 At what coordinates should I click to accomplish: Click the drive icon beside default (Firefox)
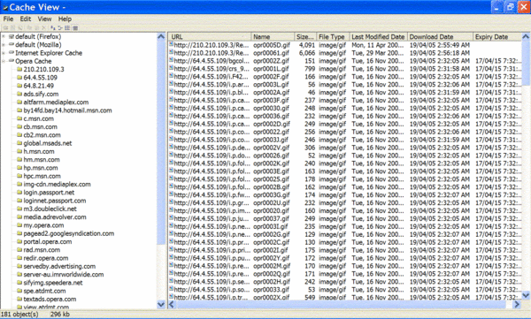click(12, 36)
